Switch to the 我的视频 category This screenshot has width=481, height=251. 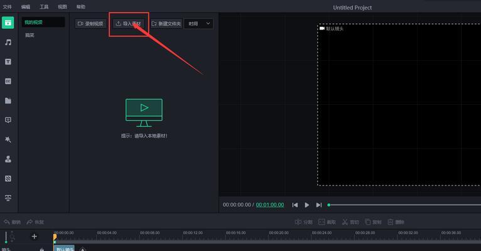click(43, 22)
